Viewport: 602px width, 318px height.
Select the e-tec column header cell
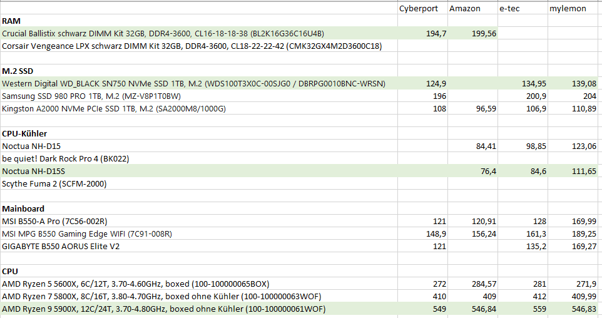[523, 8]
